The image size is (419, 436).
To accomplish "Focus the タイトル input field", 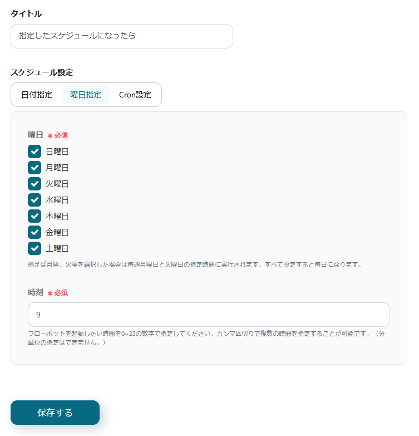I will (122, 36).
